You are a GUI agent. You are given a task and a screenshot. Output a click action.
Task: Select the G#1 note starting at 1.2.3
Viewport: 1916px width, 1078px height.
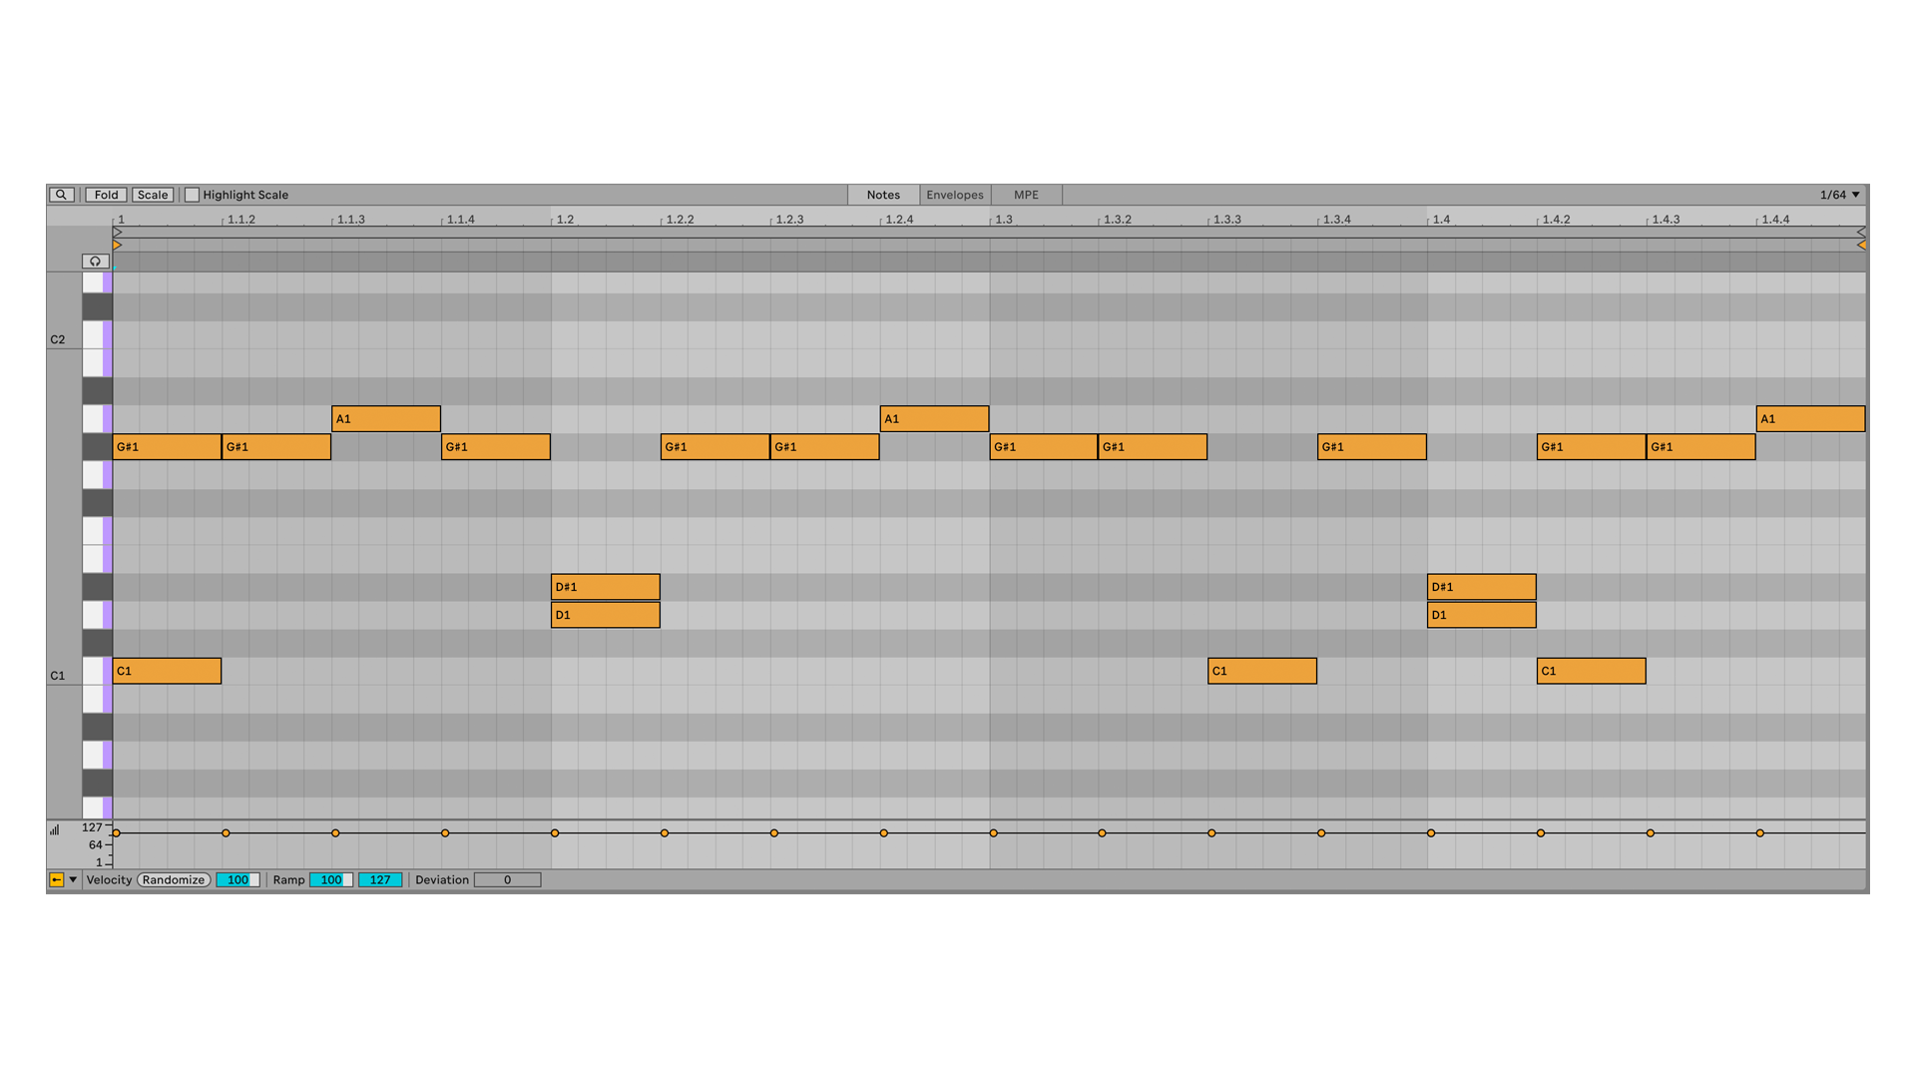825,446
